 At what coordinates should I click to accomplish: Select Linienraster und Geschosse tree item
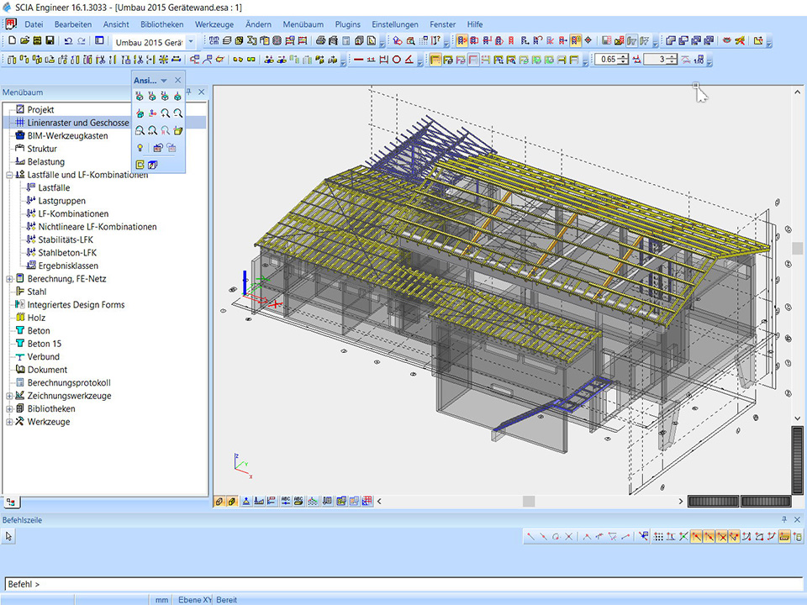coord(77,123)
